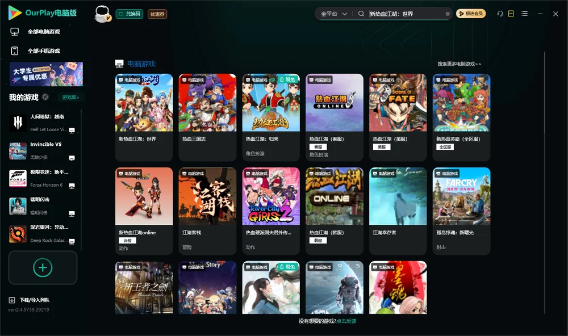This screenshot has width=568, height=336.
Task: Open the 全部手机游戏 section
Action: point(44,51)
